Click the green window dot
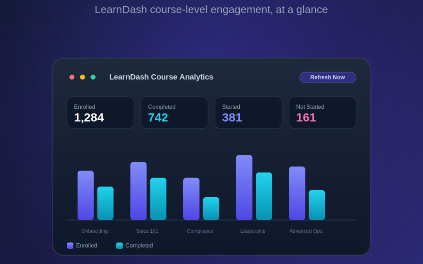Viewport: 423px width, 264px height. click(93, 77)
